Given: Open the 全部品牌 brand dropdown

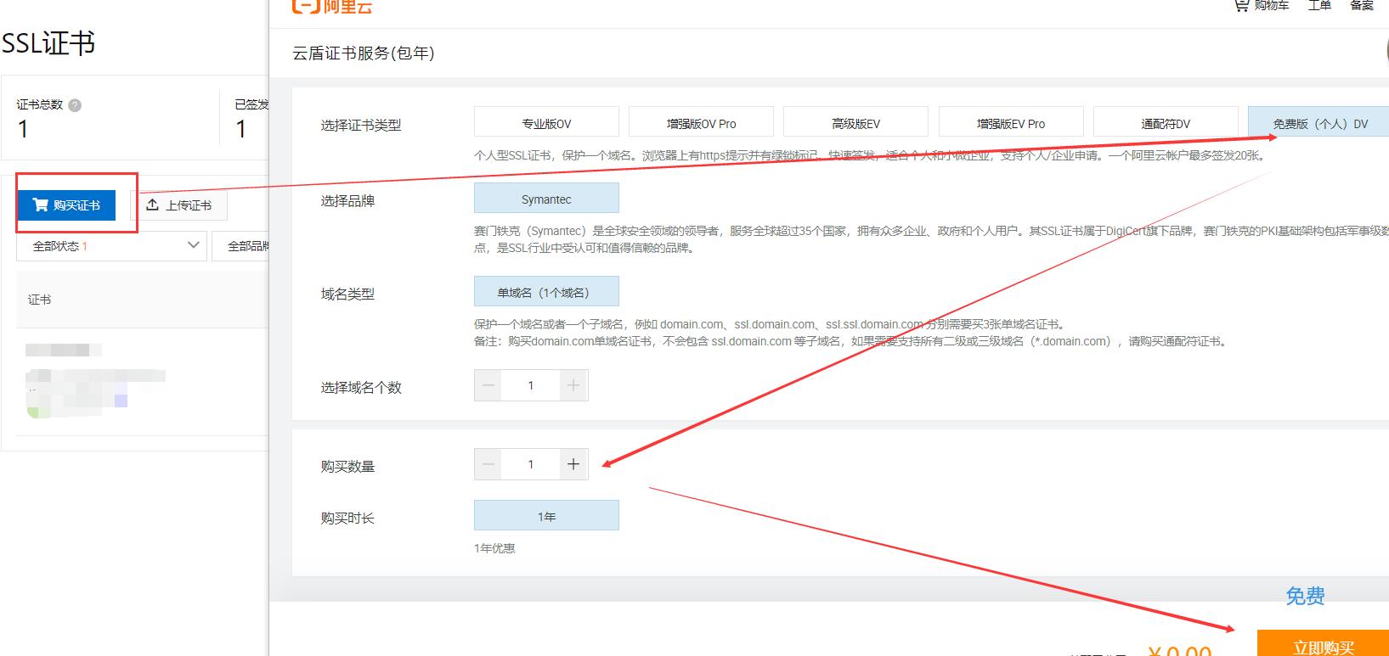Looking at the screenshot, I should tap(242, 246).
